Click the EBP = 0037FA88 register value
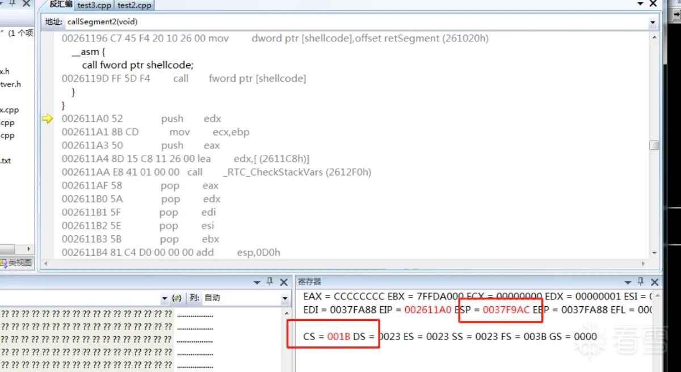 [x=570, y=310]
